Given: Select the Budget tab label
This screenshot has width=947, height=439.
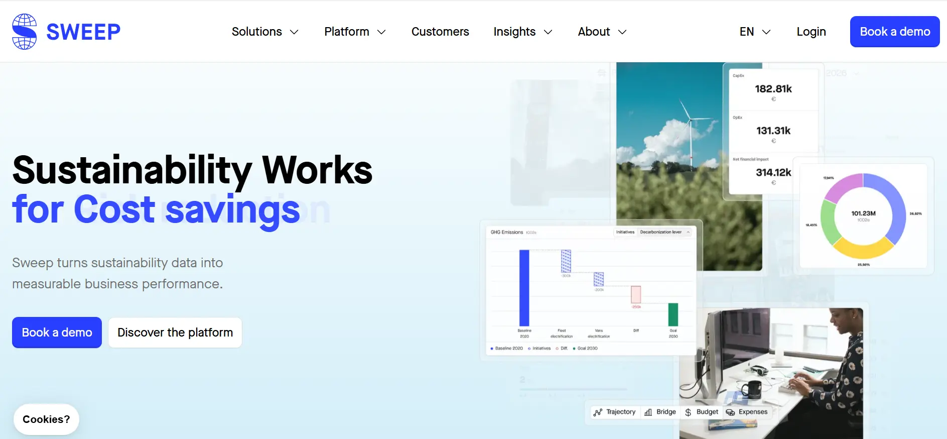Looking at the screenshot, I should click(x=707, y=412).
